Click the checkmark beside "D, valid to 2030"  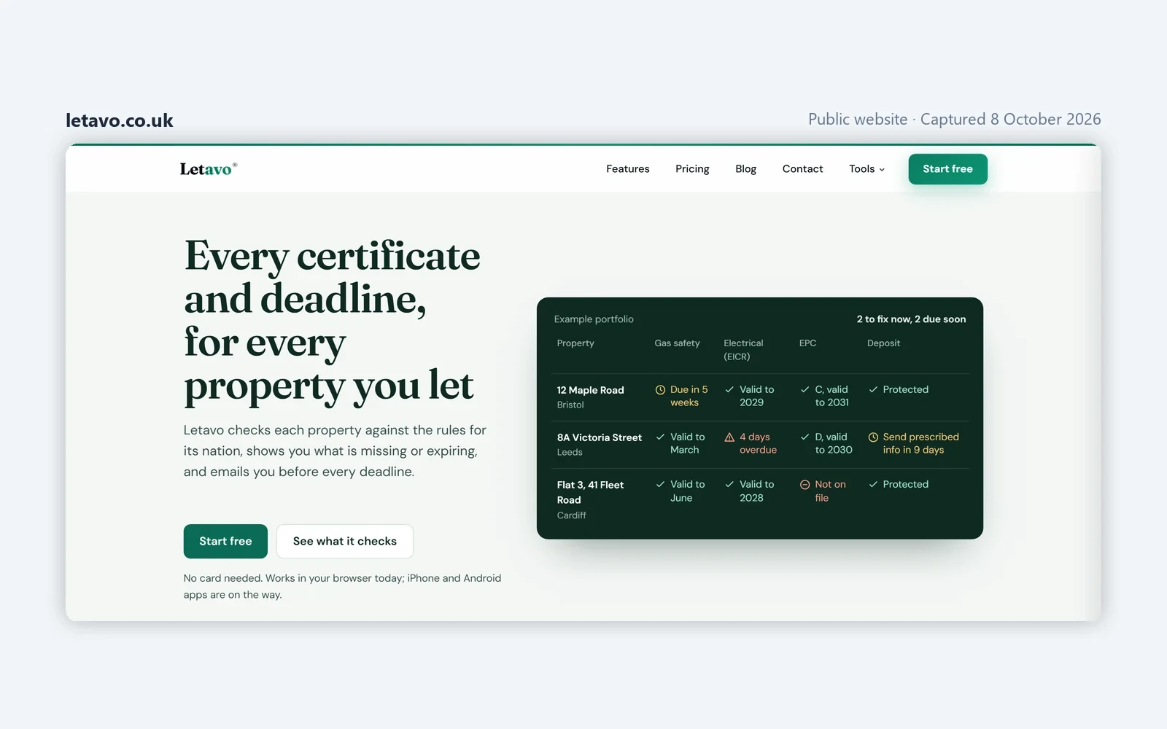coord(805,437)
